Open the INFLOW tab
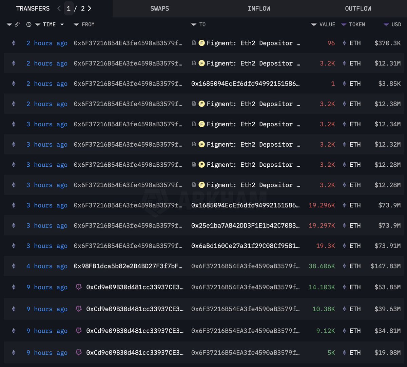Viewport: 407px width, 367px height. (x=259, y=8)
